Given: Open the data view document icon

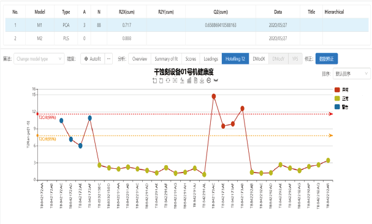Looking at the screenshot, I should click(x=195, y=80).
